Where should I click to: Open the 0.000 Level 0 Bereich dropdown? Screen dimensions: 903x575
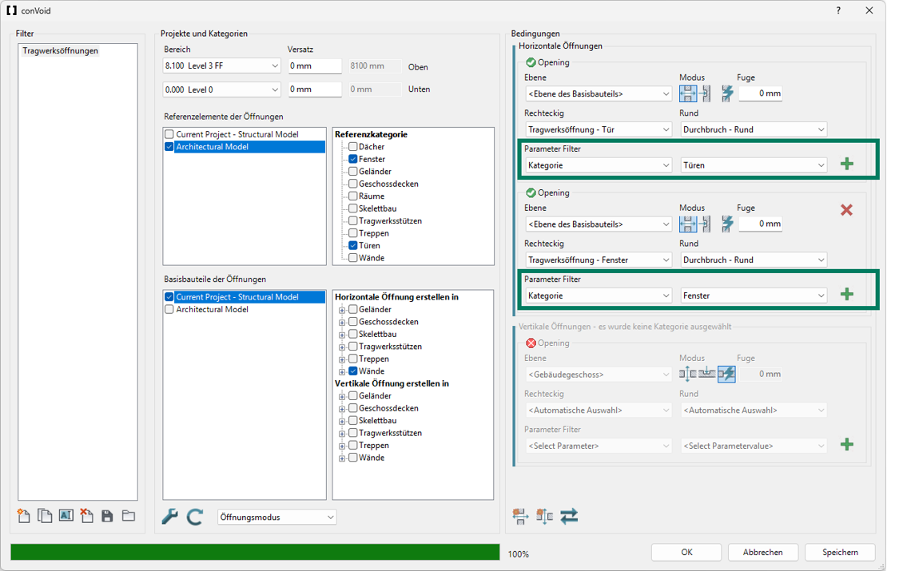(x=221, y=89)
